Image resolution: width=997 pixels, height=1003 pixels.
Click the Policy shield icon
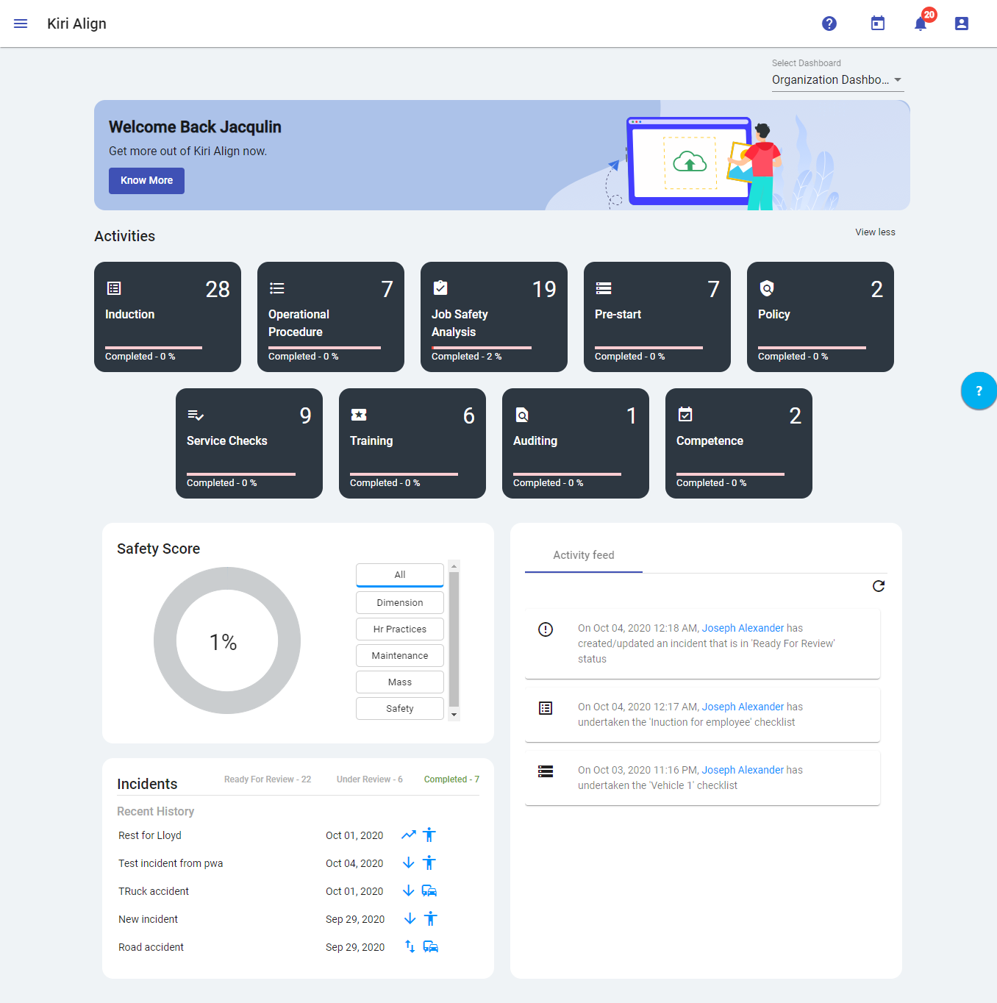click(767, 288)
